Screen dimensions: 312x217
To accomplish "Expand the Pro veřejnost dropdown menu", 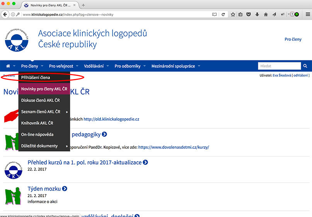I will (x=63, y=66).
